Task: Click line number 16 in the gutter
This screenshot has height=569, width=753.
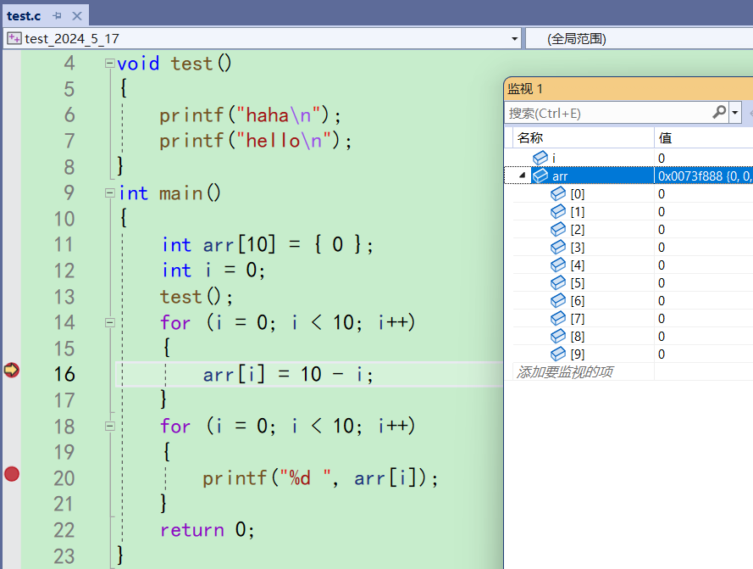Action: click(64, 374)
